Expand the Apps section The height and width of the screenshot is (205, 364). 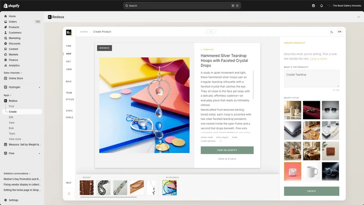pyautogui.click(x=7, y=95)
